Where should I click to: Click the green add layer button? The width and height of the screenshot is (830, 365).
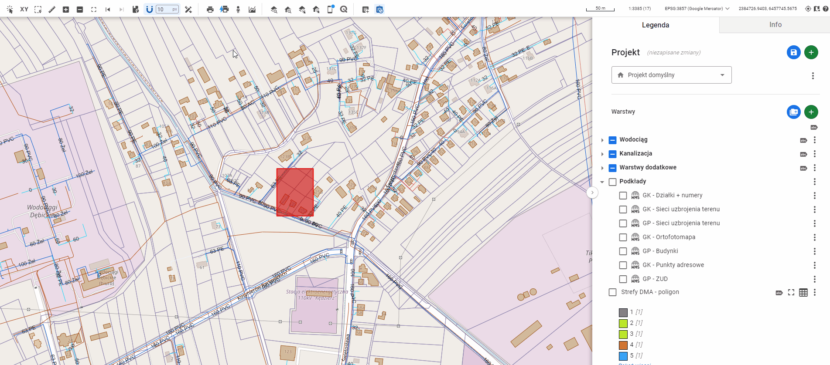tap(811, 112)
